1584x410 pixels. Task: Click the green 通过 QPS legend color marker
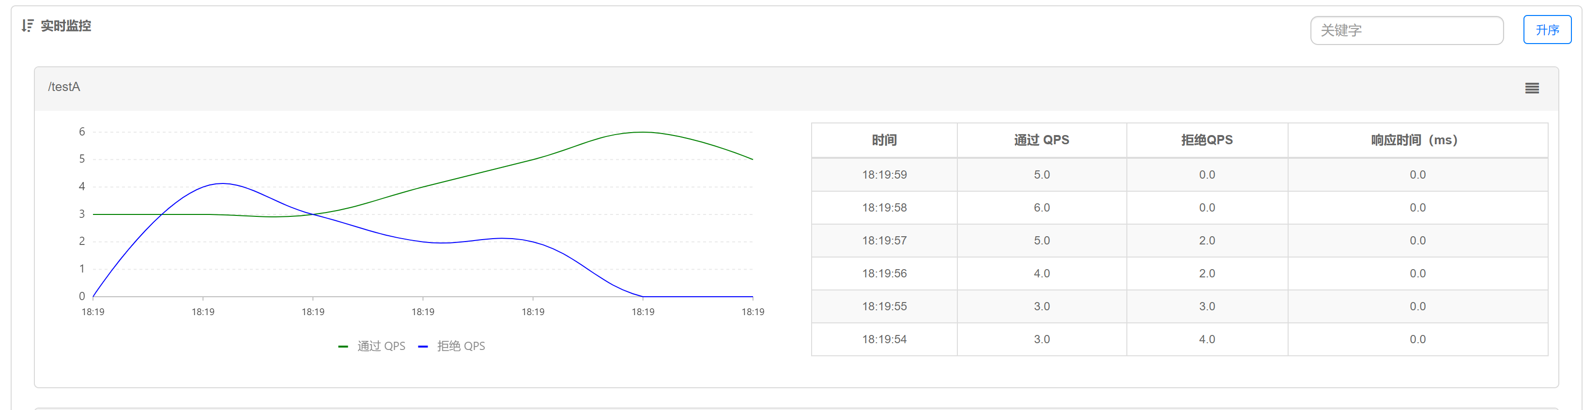343,347
